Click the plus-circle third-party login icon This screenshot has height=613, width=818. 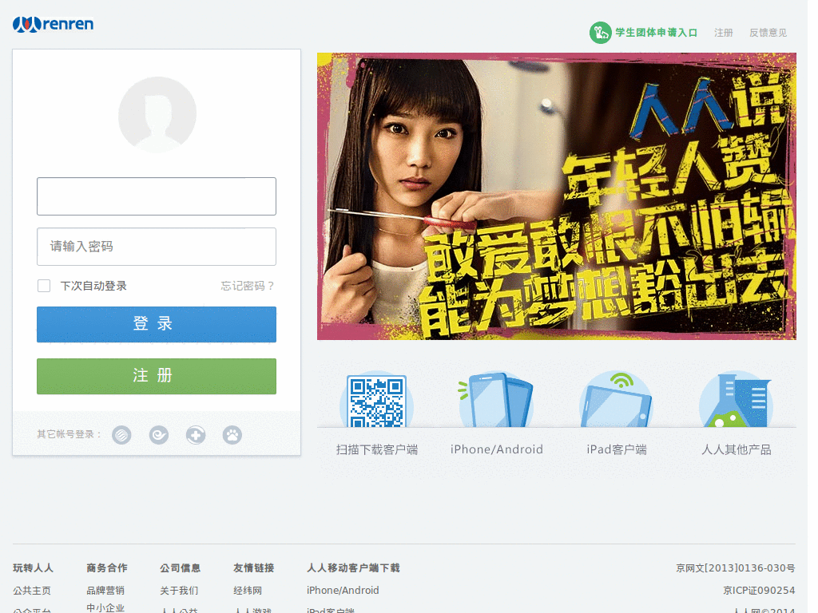(x=195, y=435)
